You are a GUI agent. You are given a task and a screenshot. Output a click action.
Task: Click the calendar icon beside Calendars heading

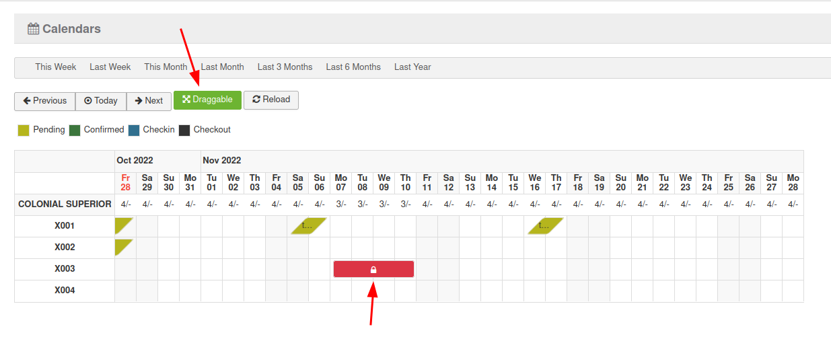point(33,29)
